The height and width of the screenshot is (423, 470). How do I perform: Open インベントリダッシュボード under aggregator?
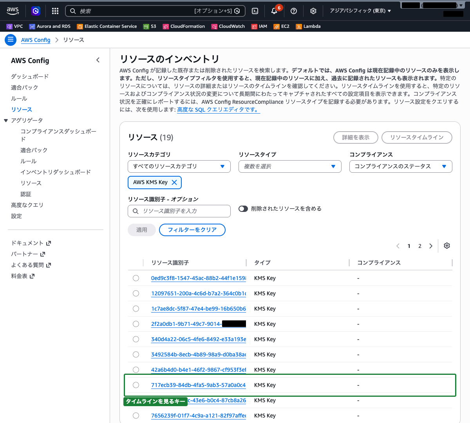(x=56, y=172)
